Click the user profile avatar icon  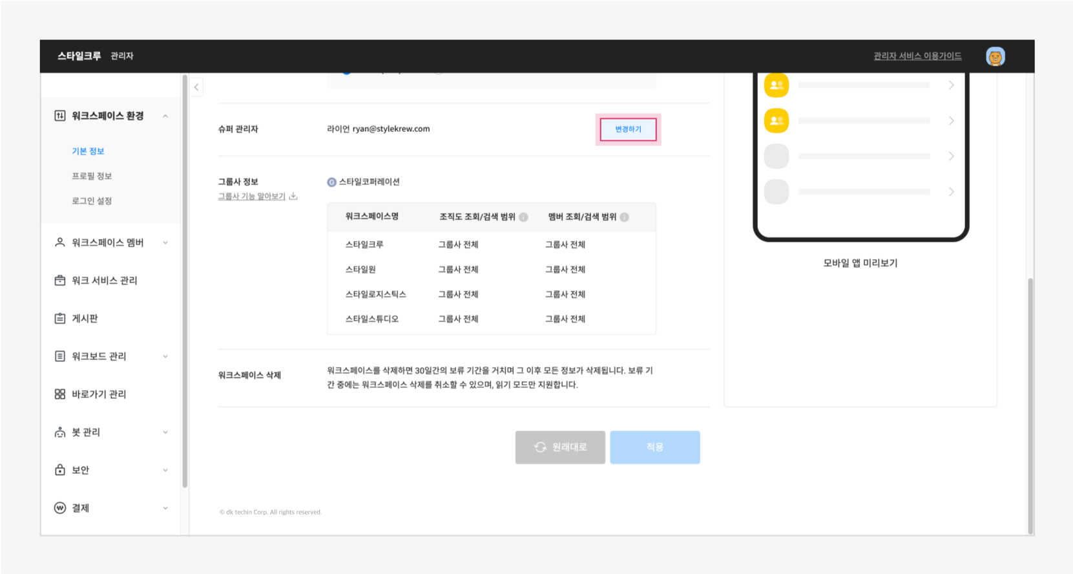pyautogui.click(x=995, y=56)
